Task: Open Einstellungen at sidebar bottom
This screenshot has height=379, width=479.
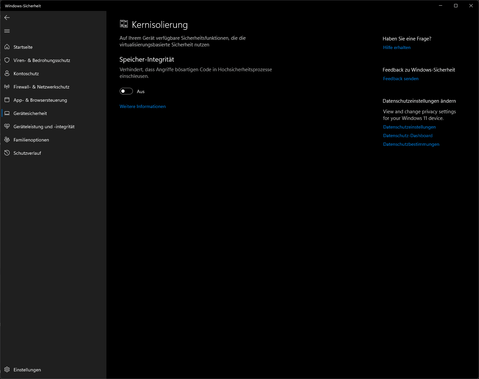Action: click(53, 370)
